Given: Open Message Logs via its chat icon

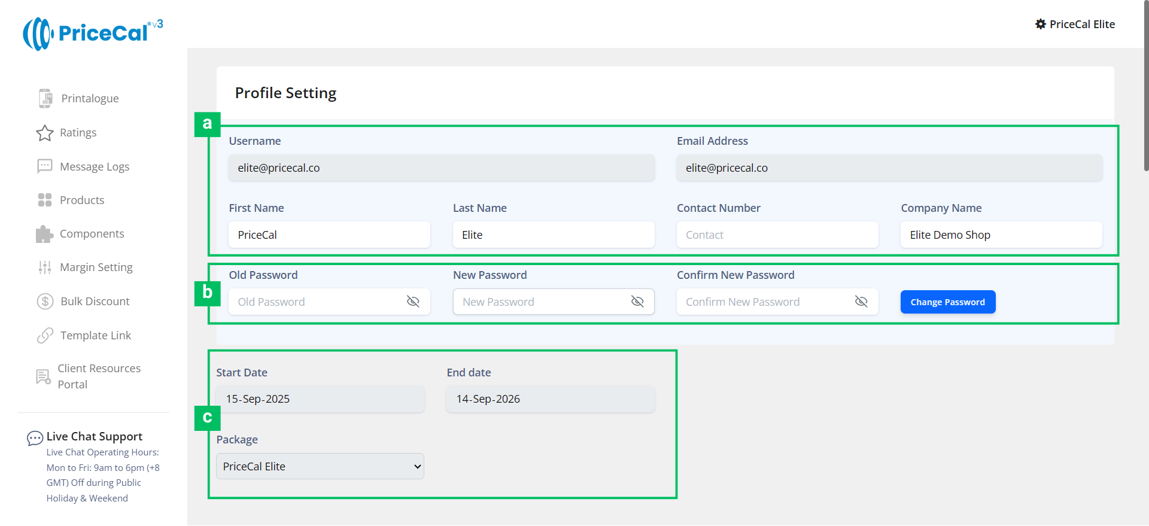Looking at the screenshot, I should coord(45,166).
